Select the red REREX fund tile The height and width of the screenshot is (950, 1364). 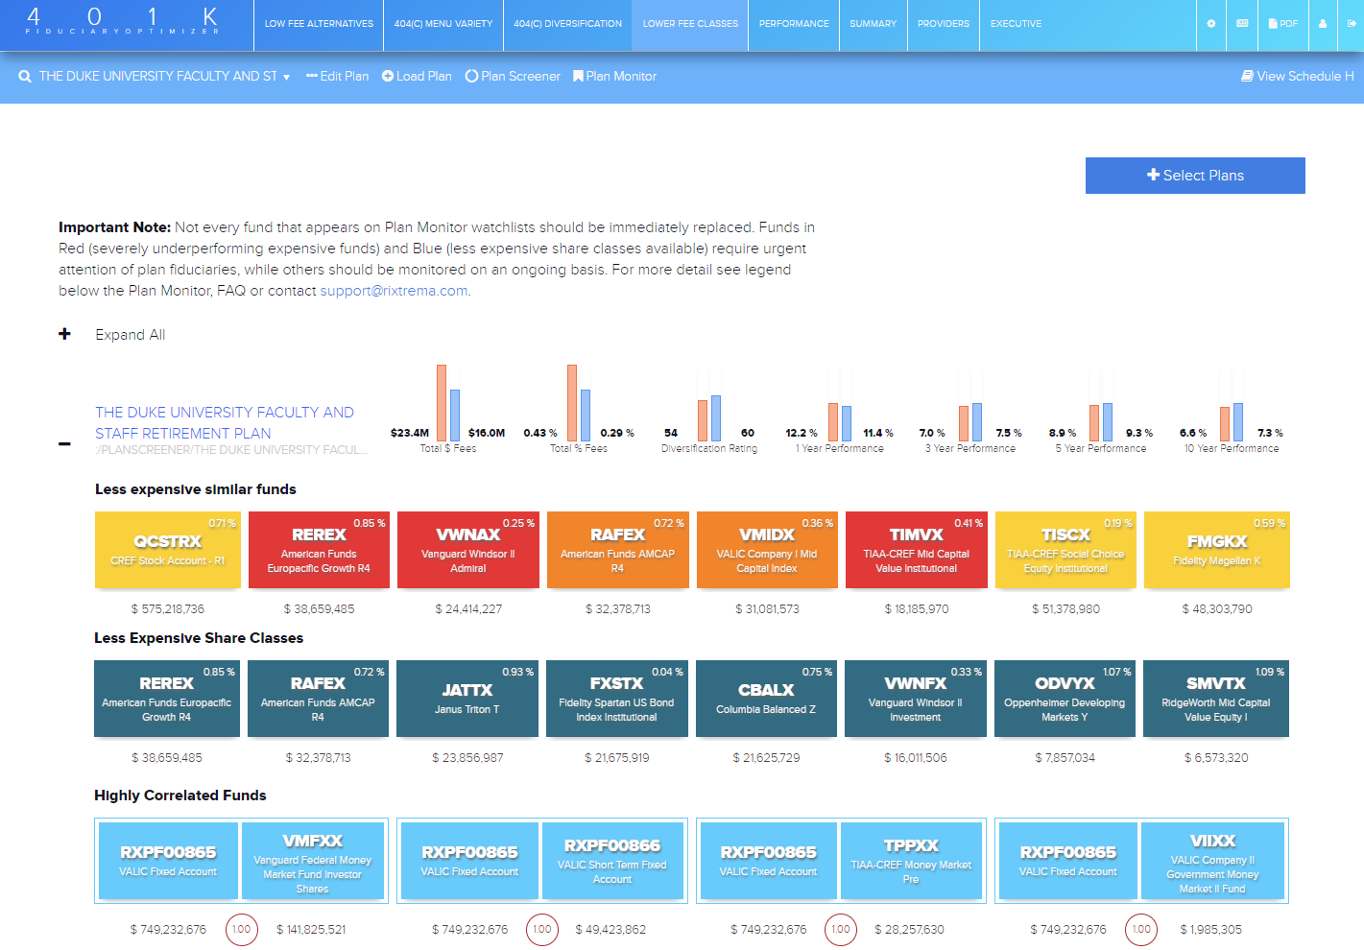(x=319, y=550)
